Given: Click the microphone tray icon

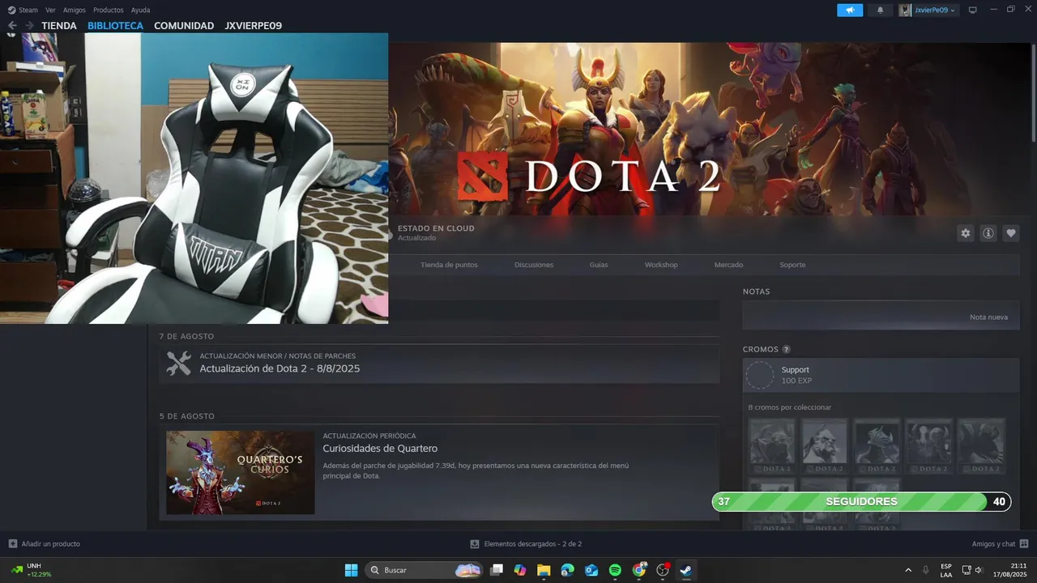Looking at the screenshot, I should [926, 570].
